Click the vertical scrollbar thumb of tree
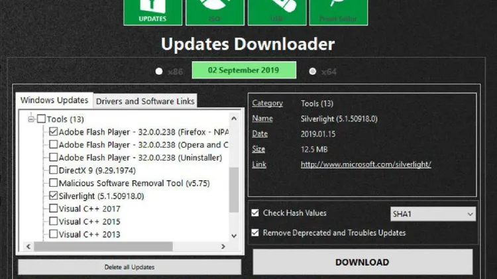497x279 pixels. click(x=234, y=190)
